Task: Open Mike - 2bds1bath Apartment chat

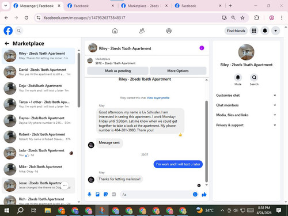Action: click(39, 169)
